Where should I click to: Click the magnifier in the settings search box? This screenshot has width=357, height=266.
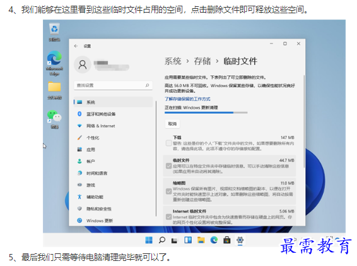coord(148,85)
